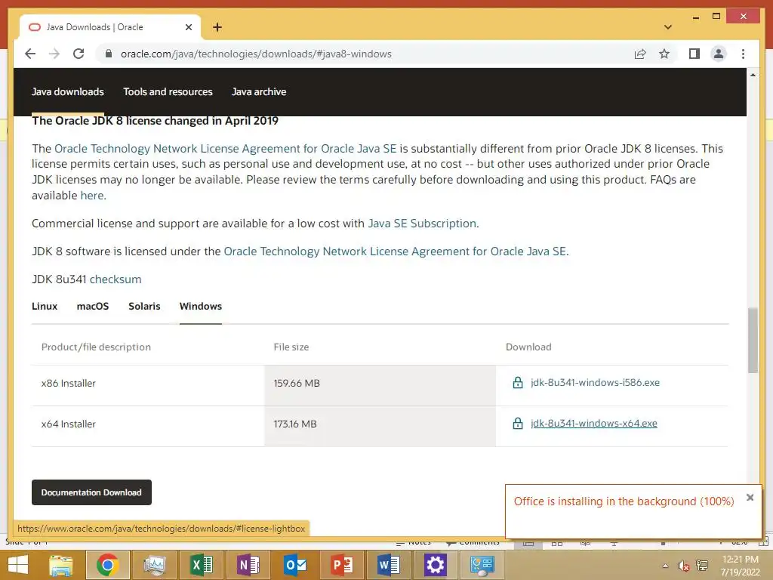Select the Java downloads nav item
773x580 pixels.
tap(67, 91)
